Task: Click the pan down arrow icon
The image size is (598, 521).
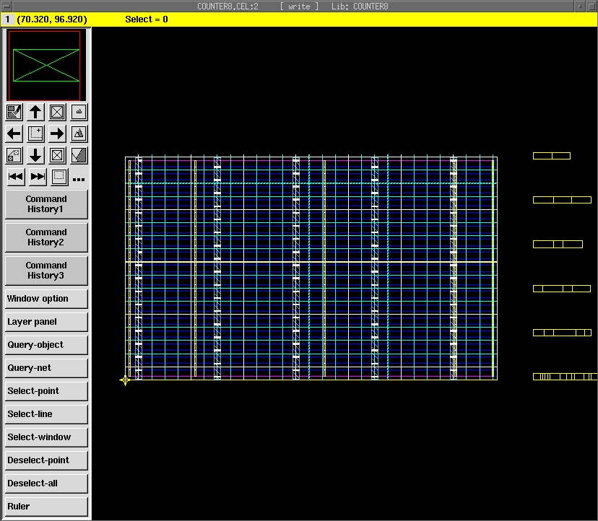Action: [35, 155]
